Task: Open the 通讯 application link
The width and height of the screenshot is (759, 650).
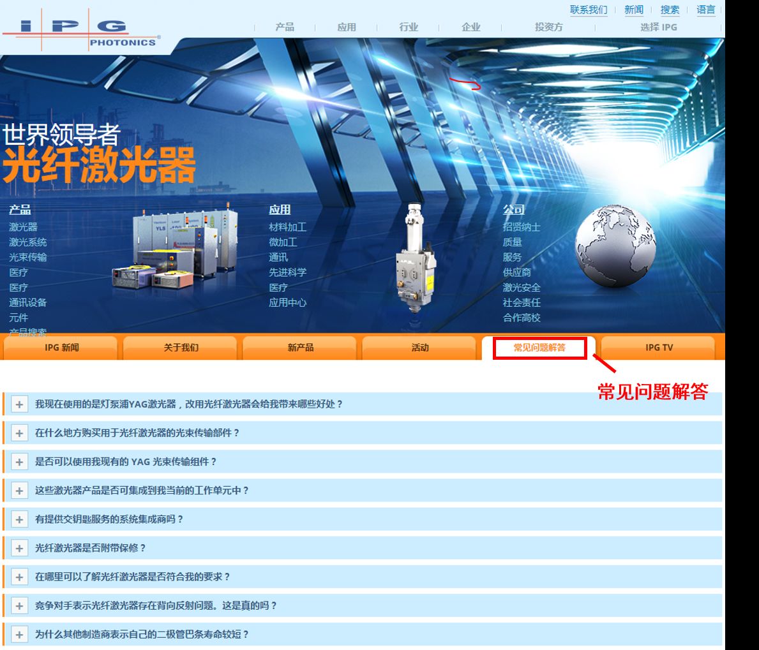Action: (x=278, y=257)
